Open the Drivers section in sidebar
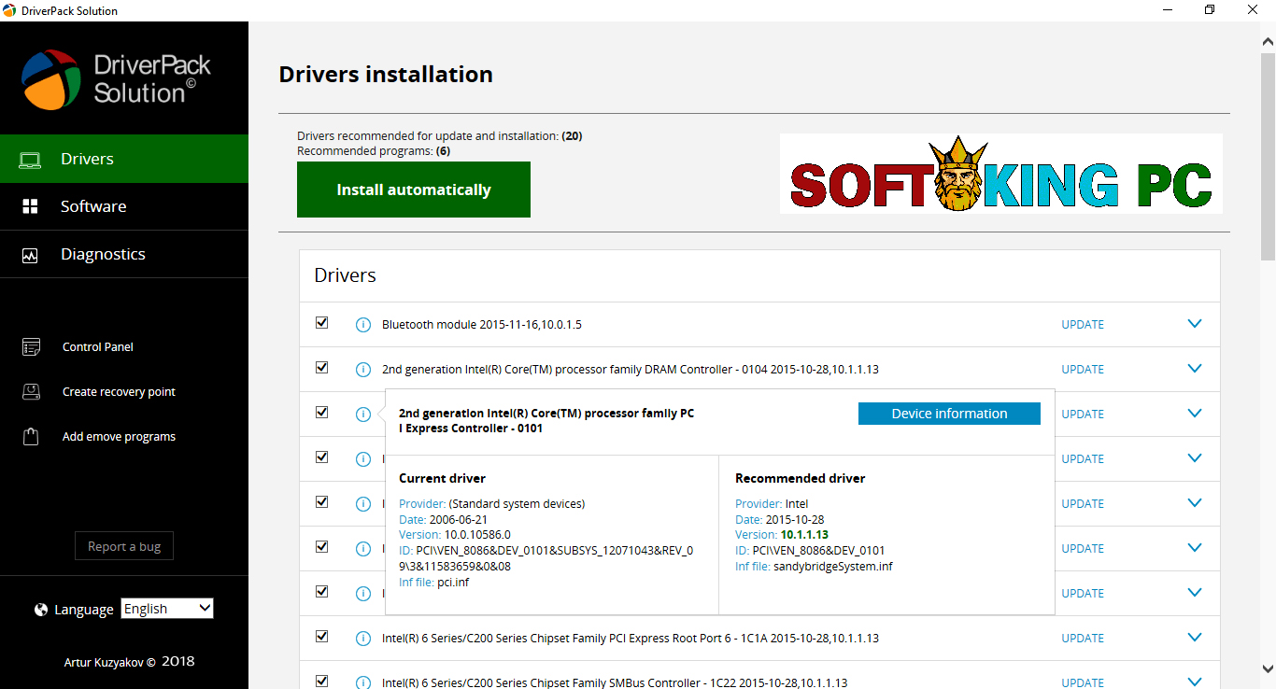Viewport: 1276px width, 689px height. point(124,159)
